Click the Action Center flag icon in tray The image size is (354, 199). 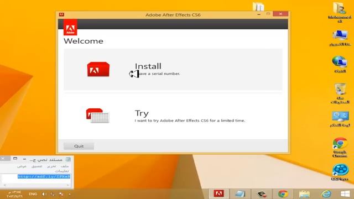tap(61, 194)
